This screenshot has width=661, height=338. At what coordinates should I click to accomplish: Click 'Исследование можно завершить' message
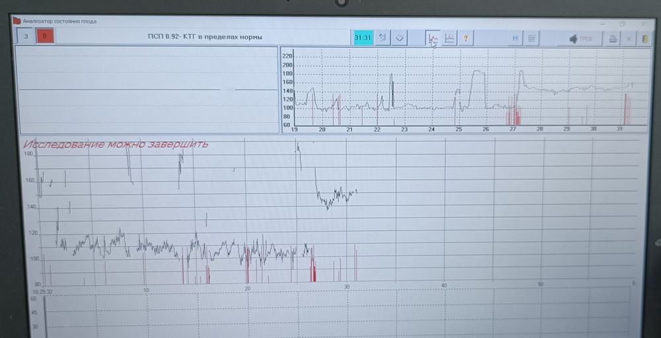tap(116, 144)
